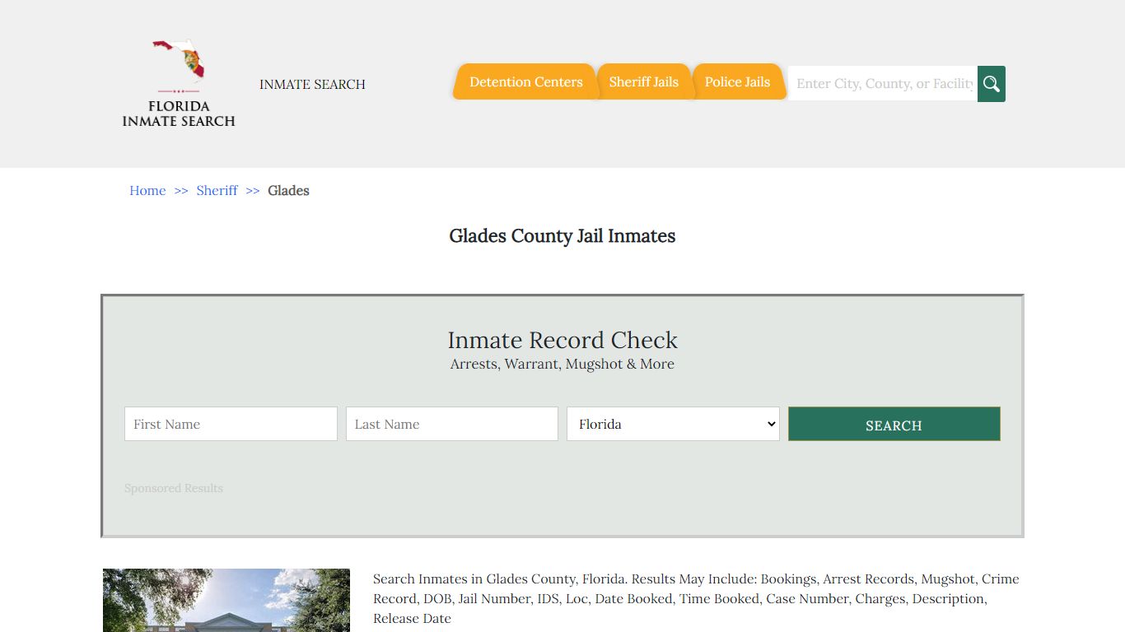Click the Florida Inmate Search logo
This screenshot has height=632, width=1125.
[x=179, y=83]
